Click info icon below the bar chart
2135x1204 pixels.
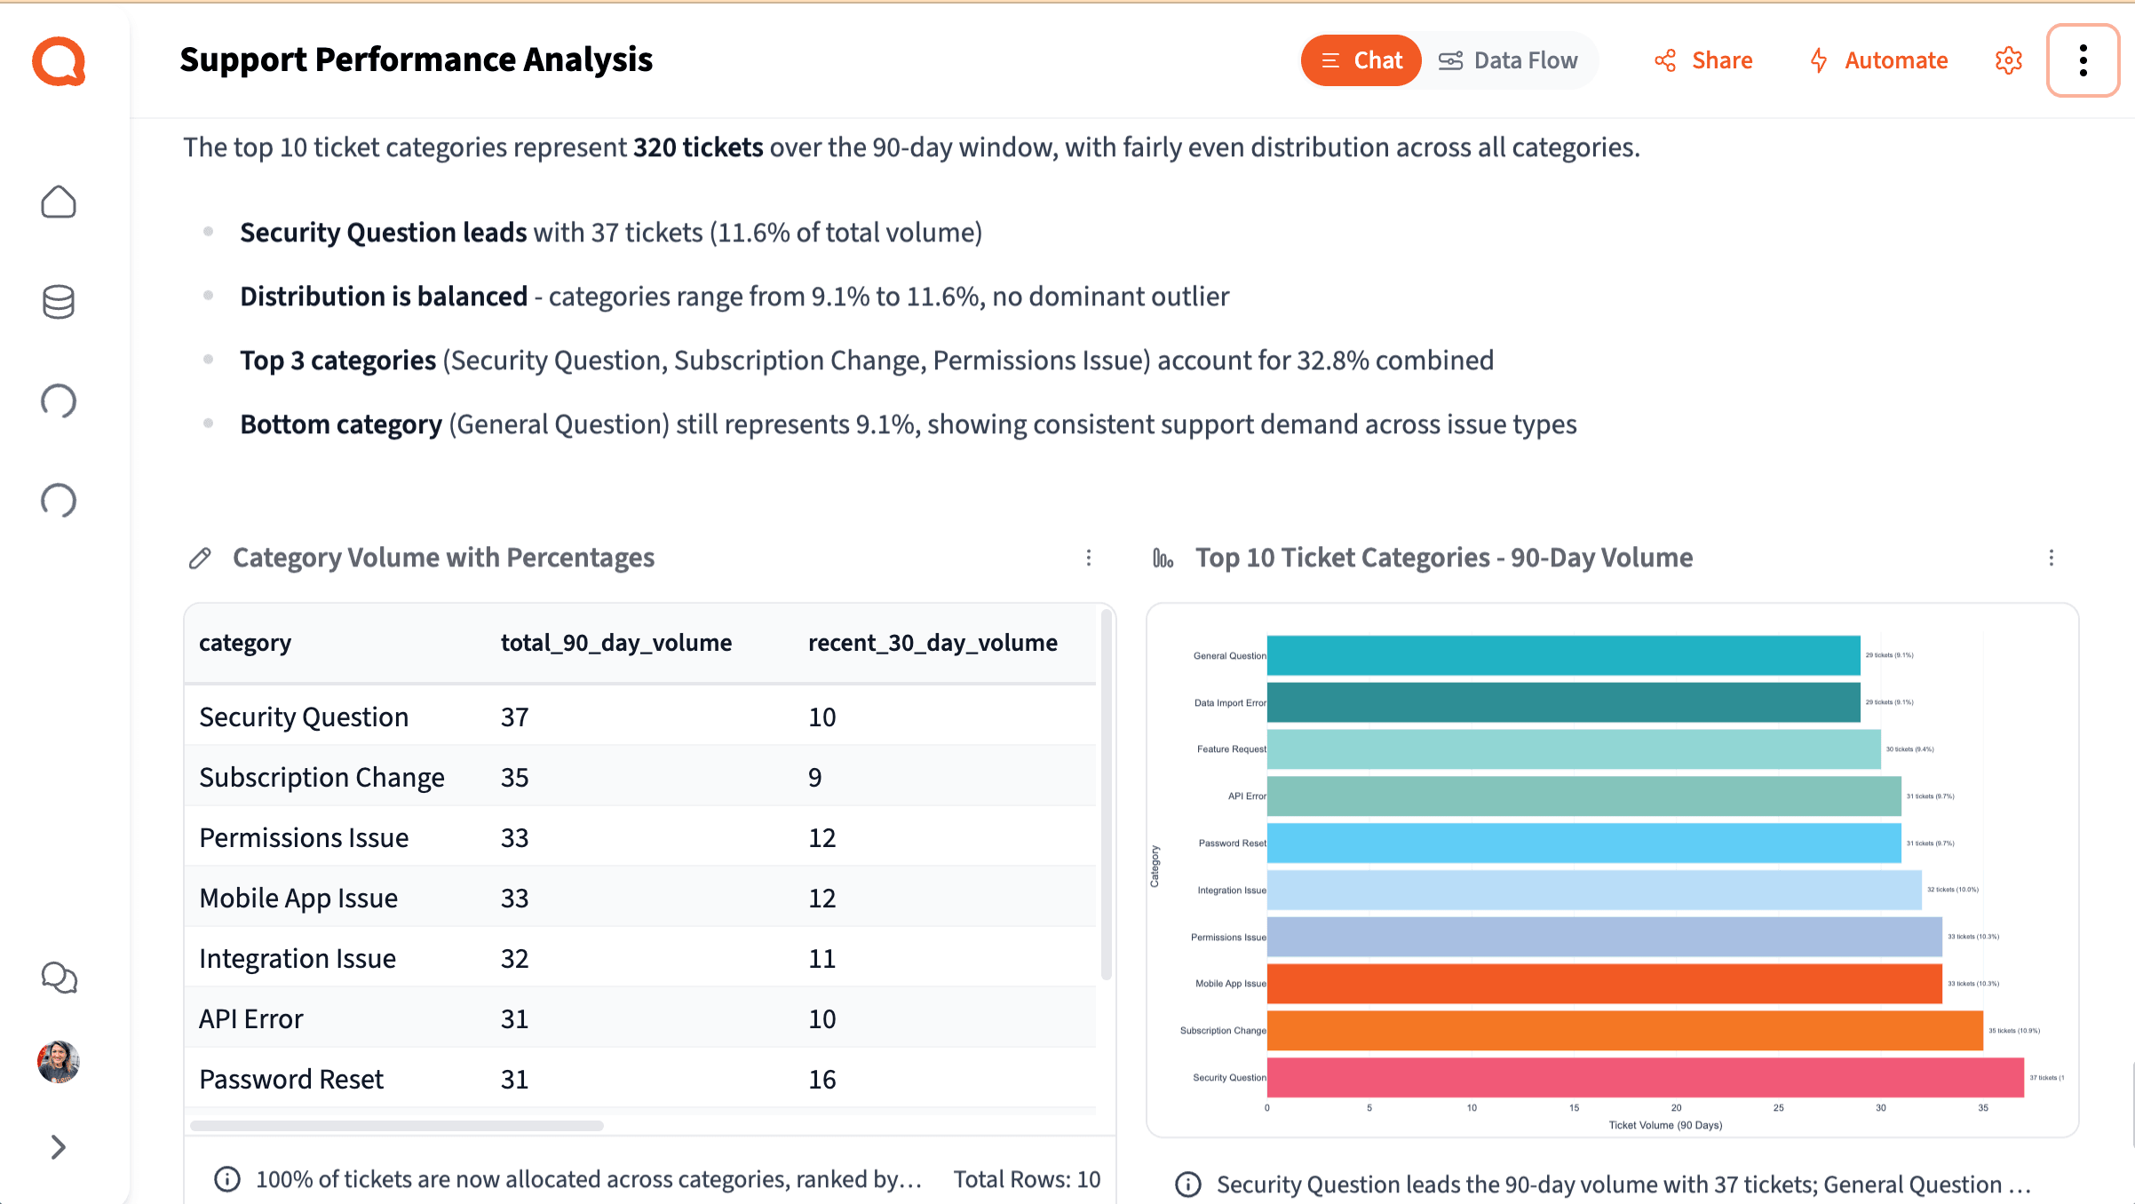click(1188, 1184)
